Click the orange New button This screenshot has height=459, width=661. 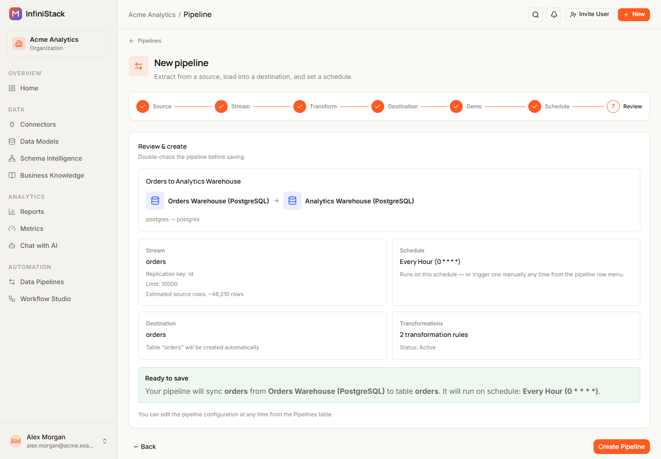634,15
